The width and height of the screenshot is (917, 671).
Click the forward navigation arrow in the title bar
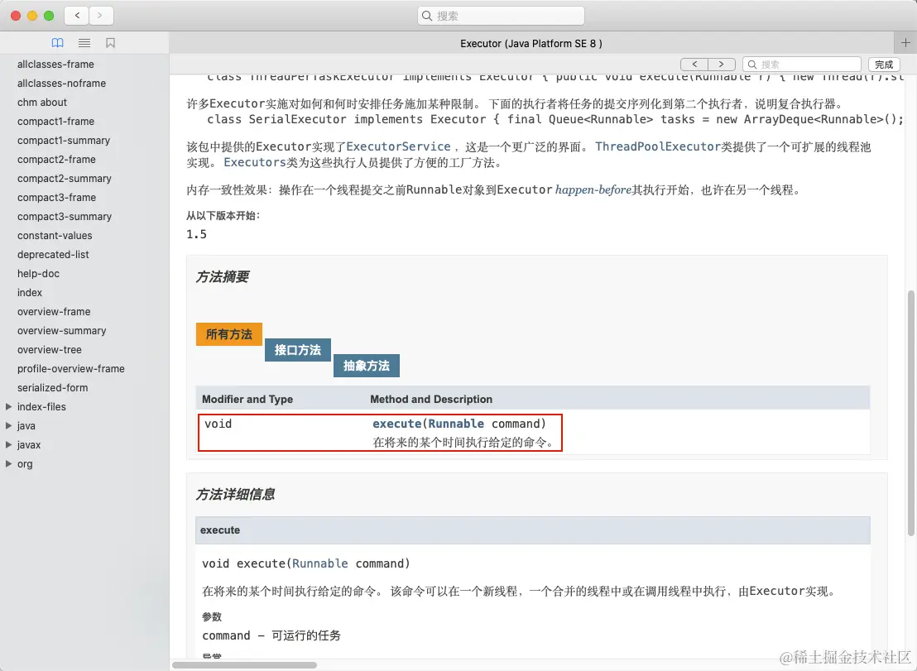pos(101,16)
